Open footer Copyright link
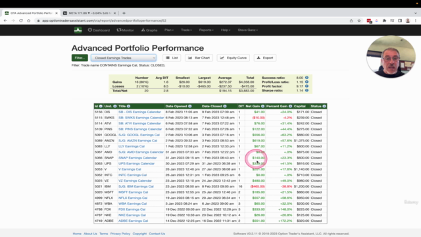The image size is (421, 237). 139,234
